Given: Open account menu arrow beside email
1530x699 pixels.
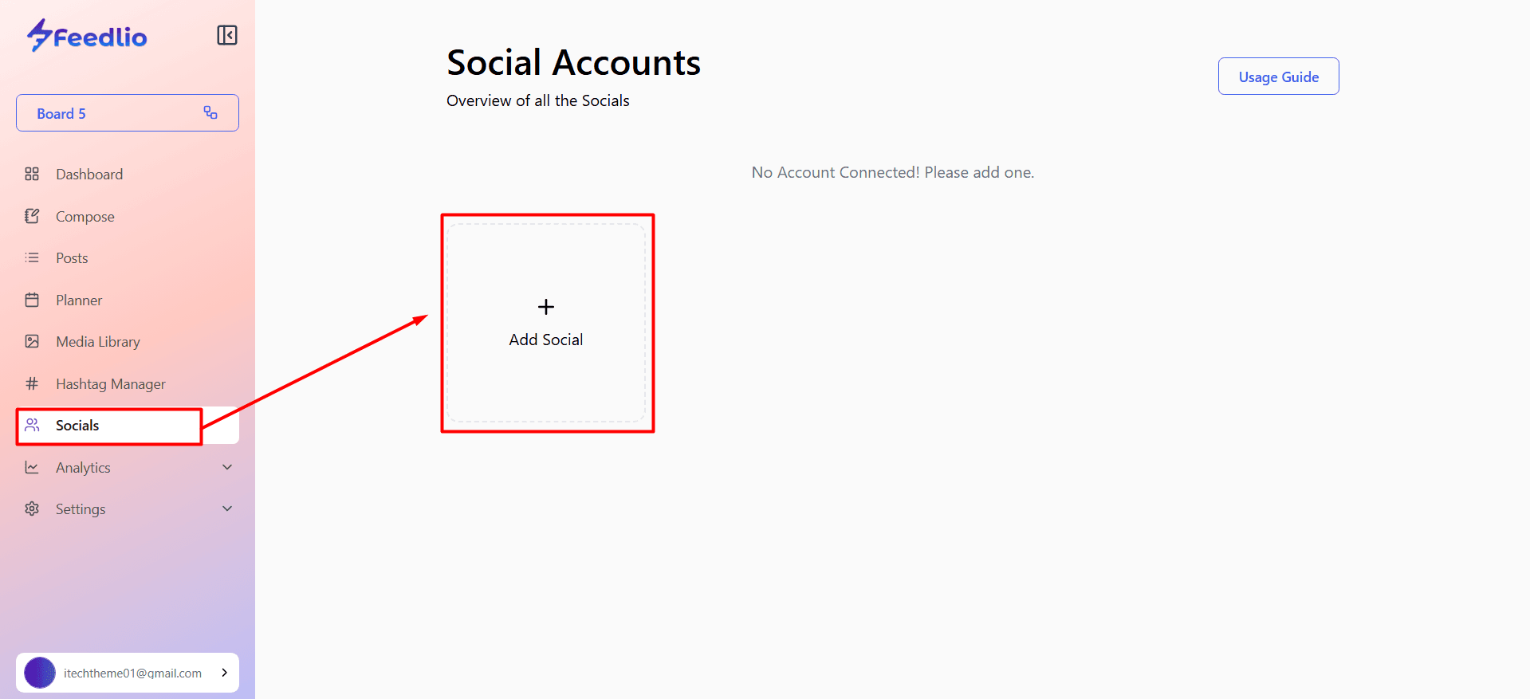Looking at the screenshot, I should click(225, 673).
